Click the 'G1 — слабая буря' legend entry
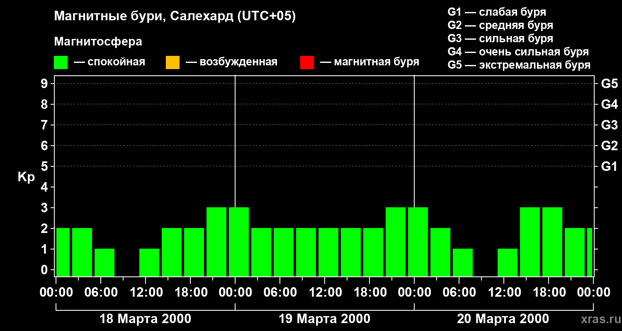 [x=496, y=12]
